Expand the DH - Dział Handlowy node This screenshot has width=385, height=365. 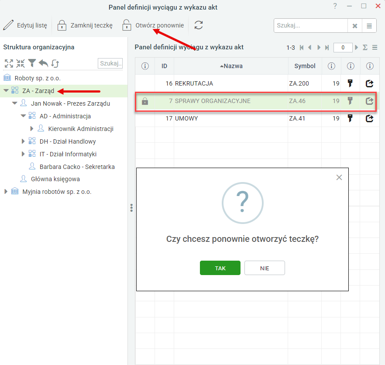click(23, 141)
